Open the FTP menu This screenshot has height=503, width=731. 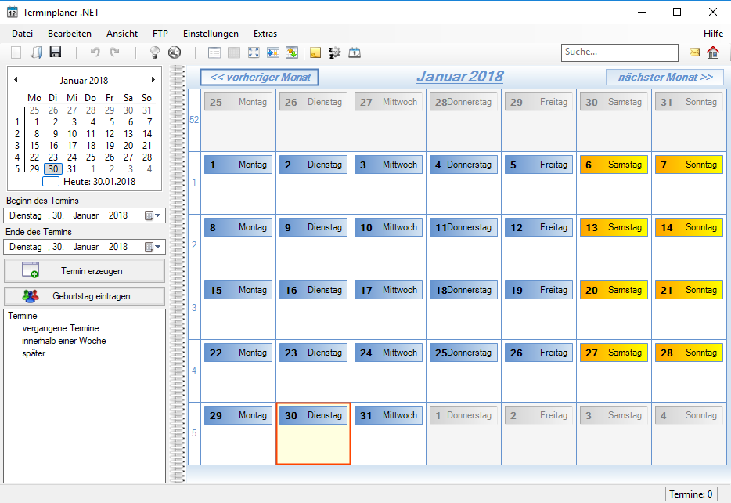(160, 34)
